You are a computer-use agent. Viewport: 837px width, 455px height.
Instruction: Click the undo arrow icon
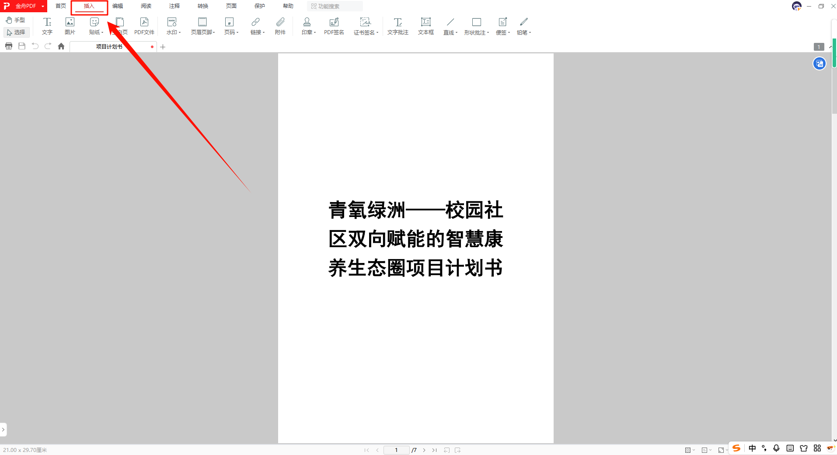(x=35, y=46)
